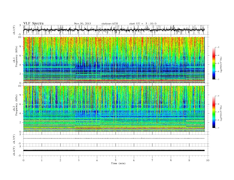234x180 pixels.
Task: Click the ch.1 spectrogram plot
Action: click(114, 60)
